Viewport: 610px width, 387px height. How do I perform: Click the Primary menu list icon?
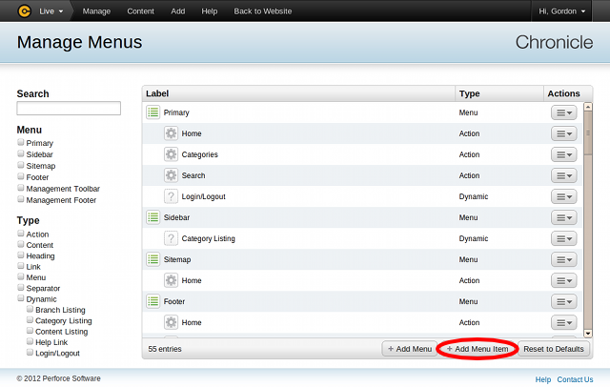152,112
